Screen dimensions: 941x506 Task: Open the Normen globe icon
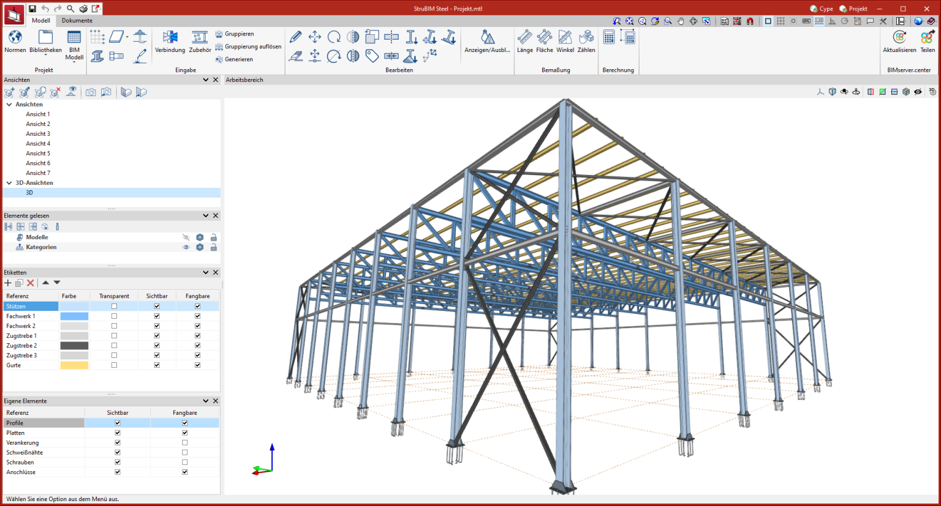pos(15,38)
